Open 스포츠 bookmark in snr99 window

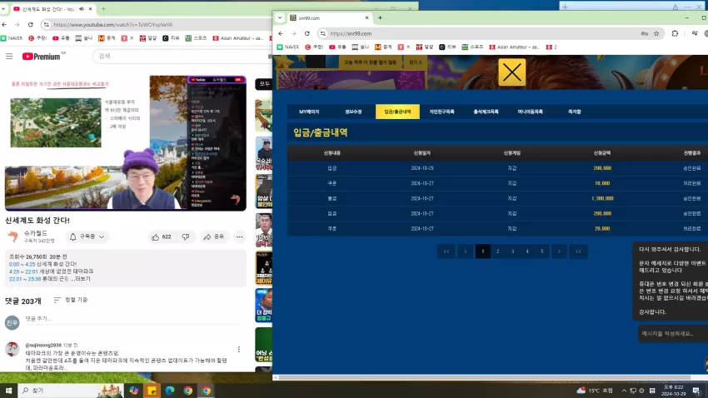472,47
